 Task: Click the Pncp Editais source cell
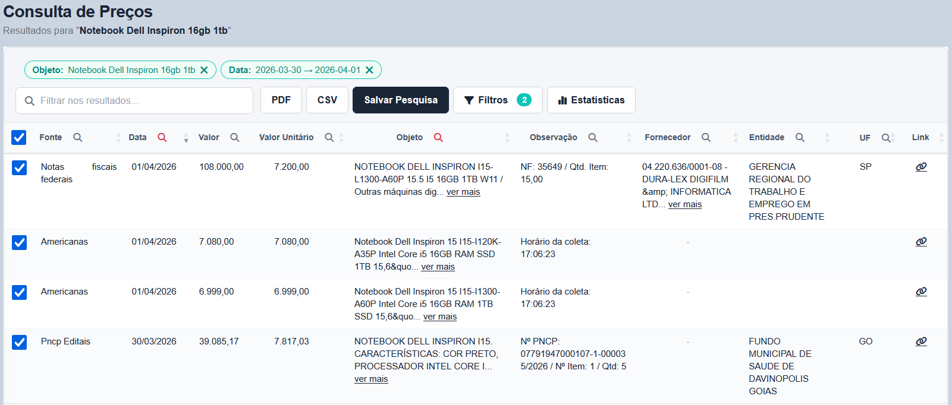click(x=65, y=341)
